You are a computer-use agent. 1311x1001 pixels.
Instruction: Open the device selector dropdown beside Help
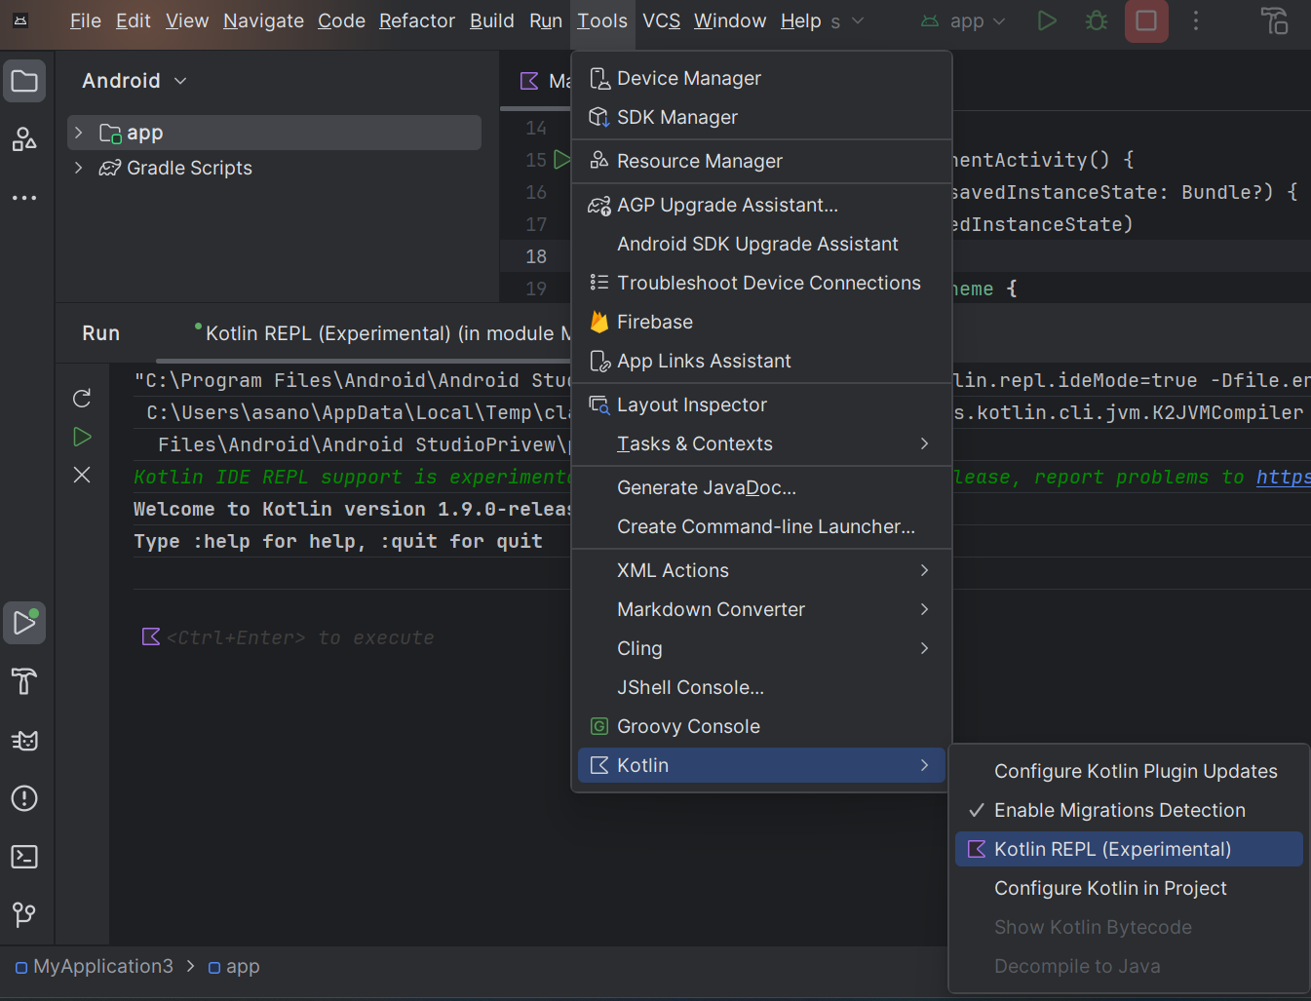click(x=846, y=20)
